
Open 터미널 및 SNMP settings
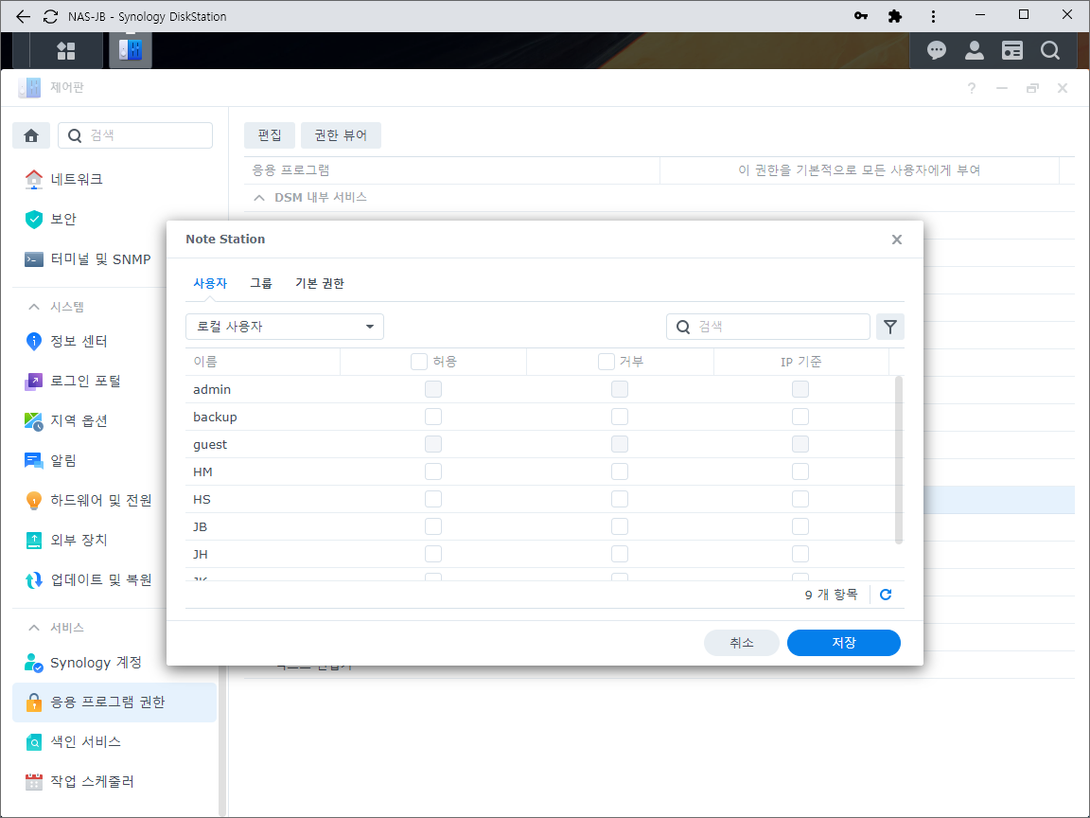click(x=88, y=259)
